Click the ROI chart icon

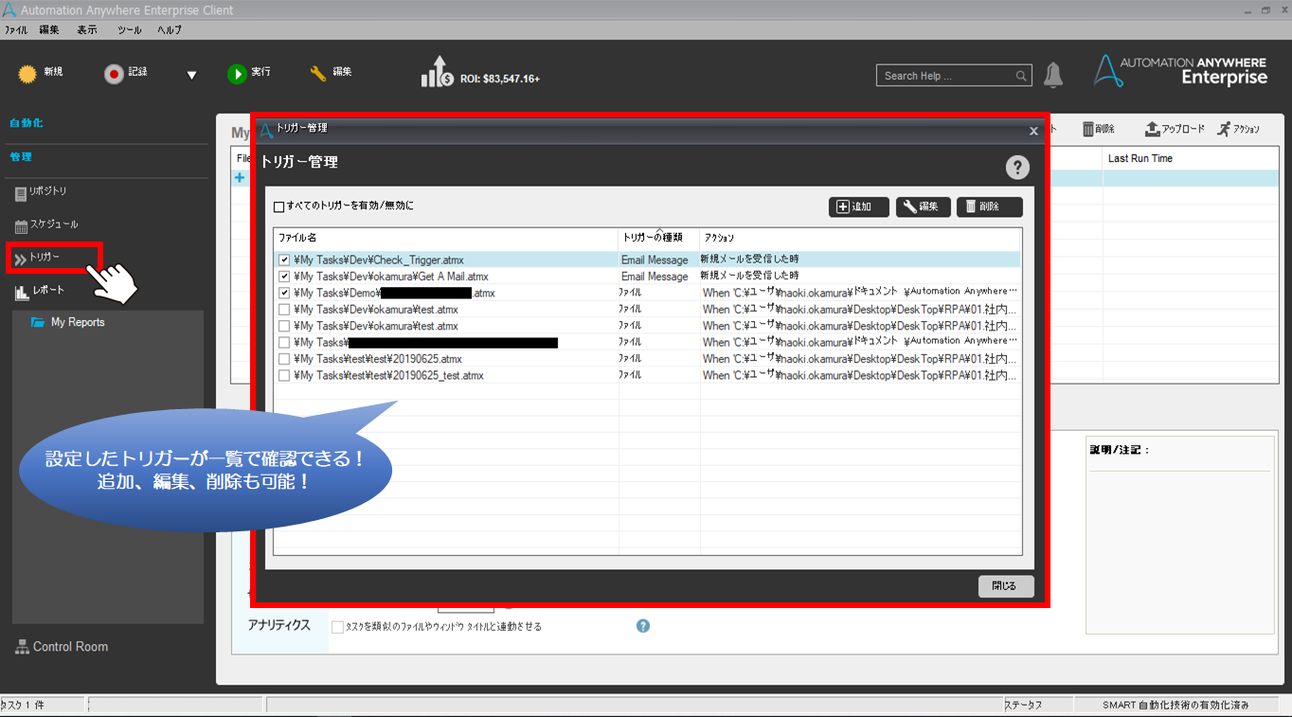point(437,72)
